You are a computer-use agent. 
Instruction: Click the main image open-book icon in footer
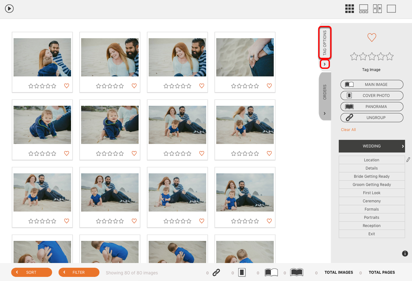(x=271, y=272)
